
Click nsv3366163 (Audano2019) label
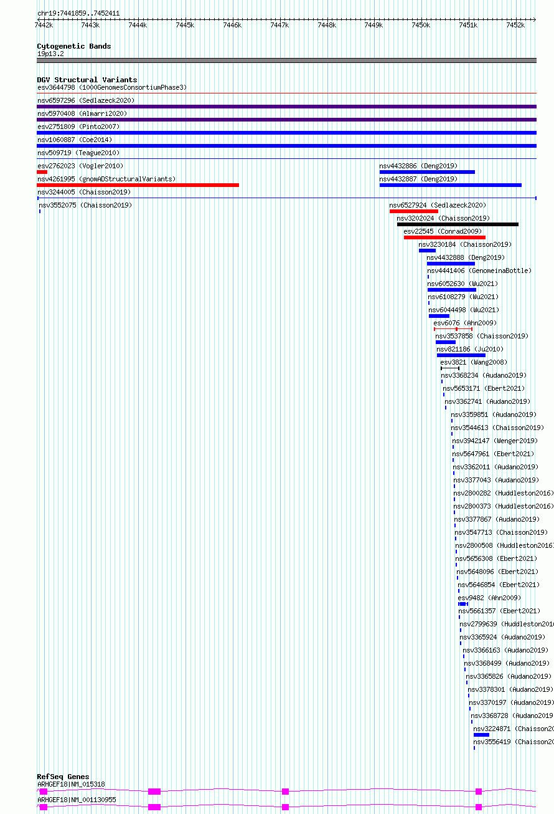click(x=505, y=650)
